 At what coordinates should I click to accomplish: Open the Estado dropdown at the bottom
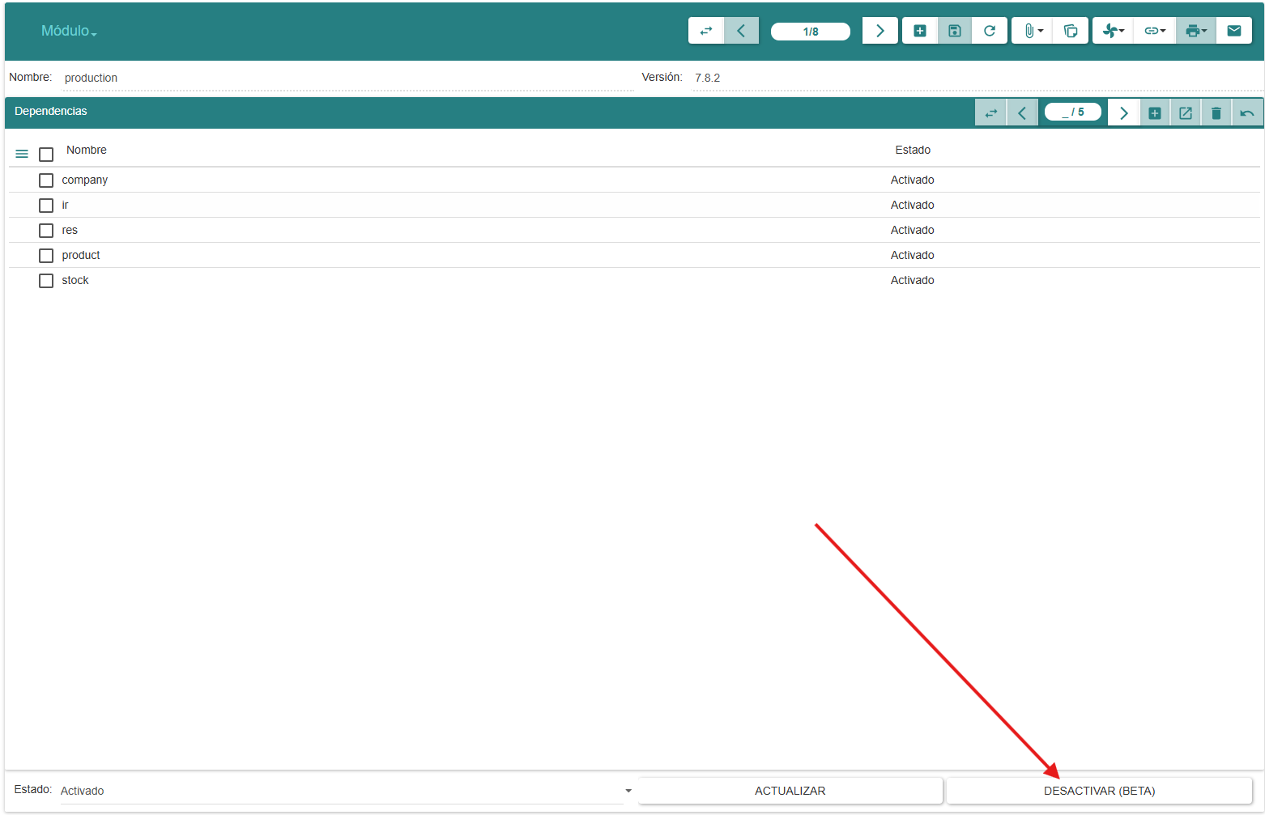tap(628, 791)
